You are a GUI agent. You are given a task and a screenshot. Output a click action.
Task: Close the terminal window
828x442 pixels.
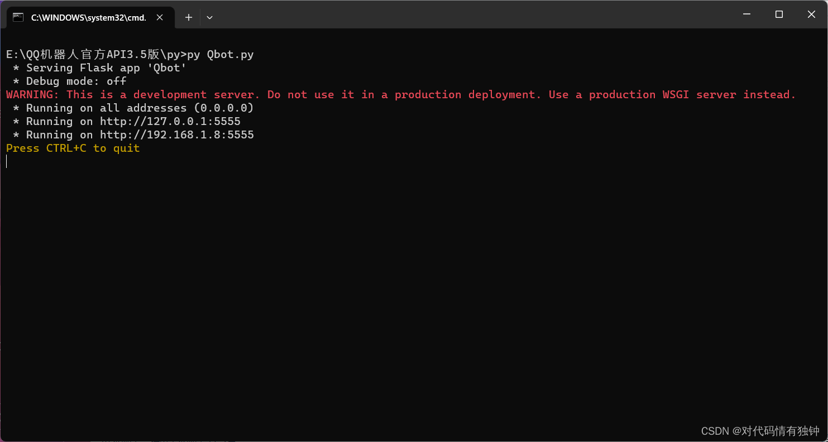click(811, 14)
